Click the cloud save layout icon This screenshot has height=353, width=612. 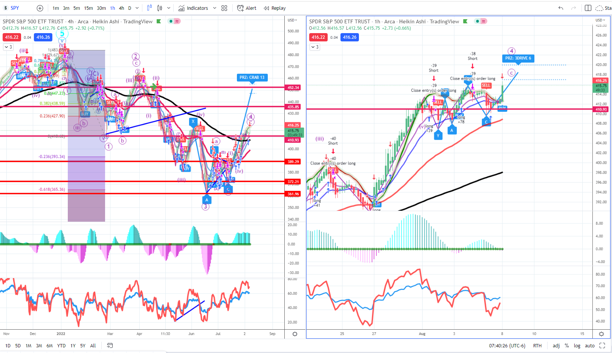599,8
